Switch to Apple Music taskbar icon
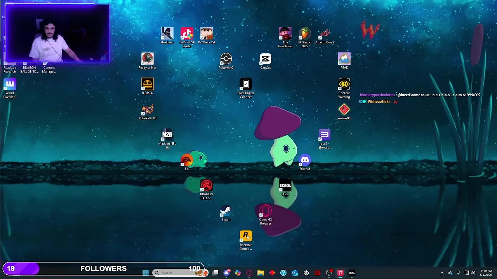Screen dimensions: 497x279 340,273
